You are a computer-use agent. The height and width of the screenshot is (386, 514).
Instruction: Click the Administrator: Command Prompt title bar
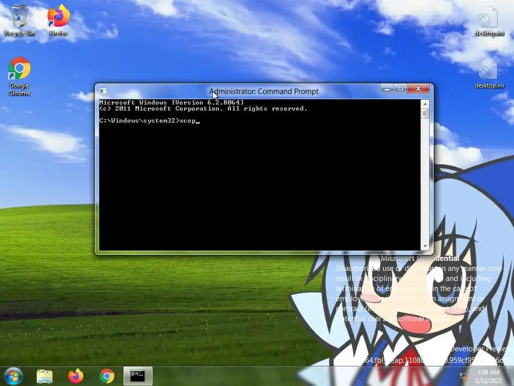[x=264, y=91]
